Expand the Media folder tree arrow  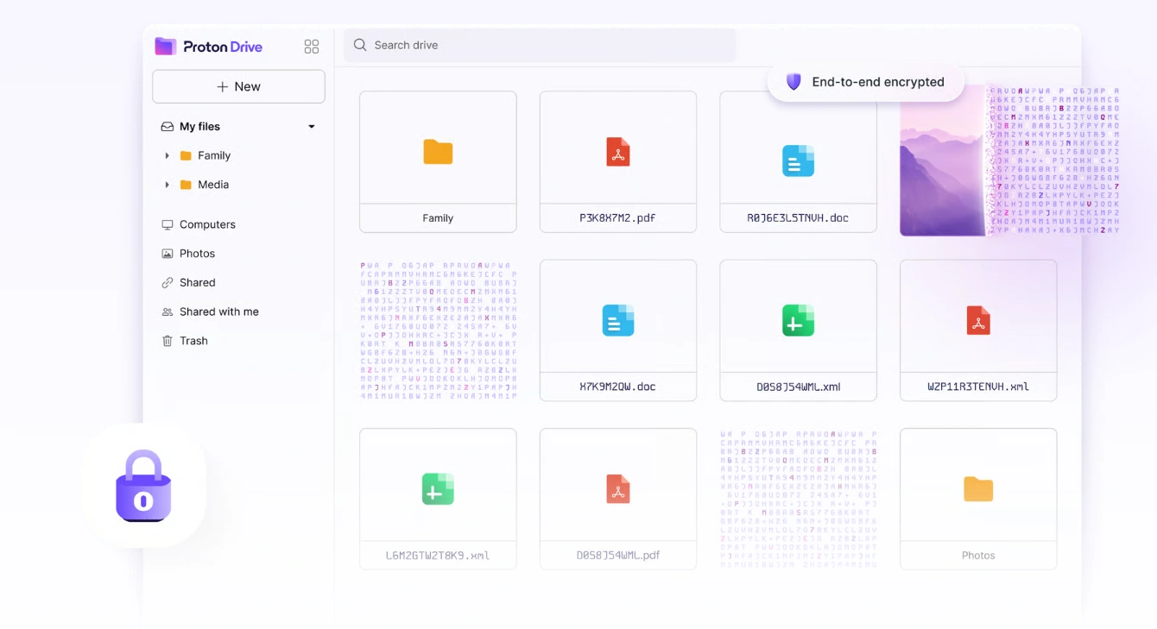point(167,185)
